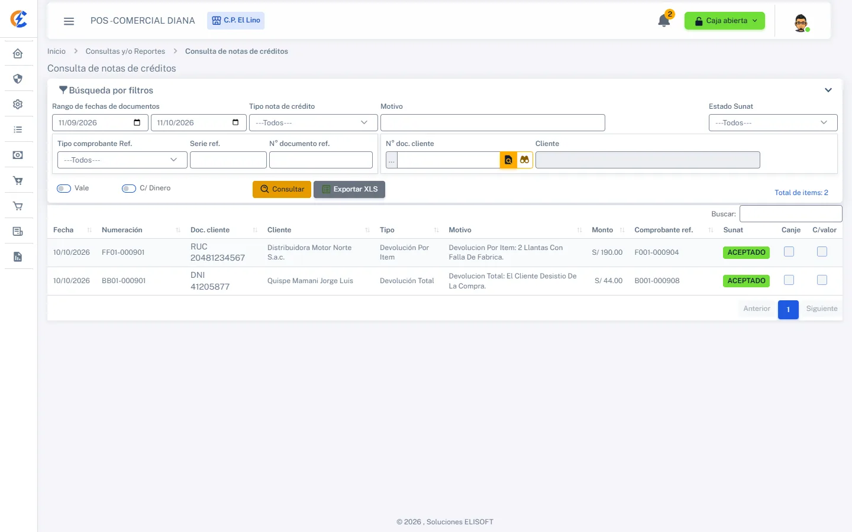
Task: Click the Consultar button
Action: pyautogui.click(x=282, y=189)
